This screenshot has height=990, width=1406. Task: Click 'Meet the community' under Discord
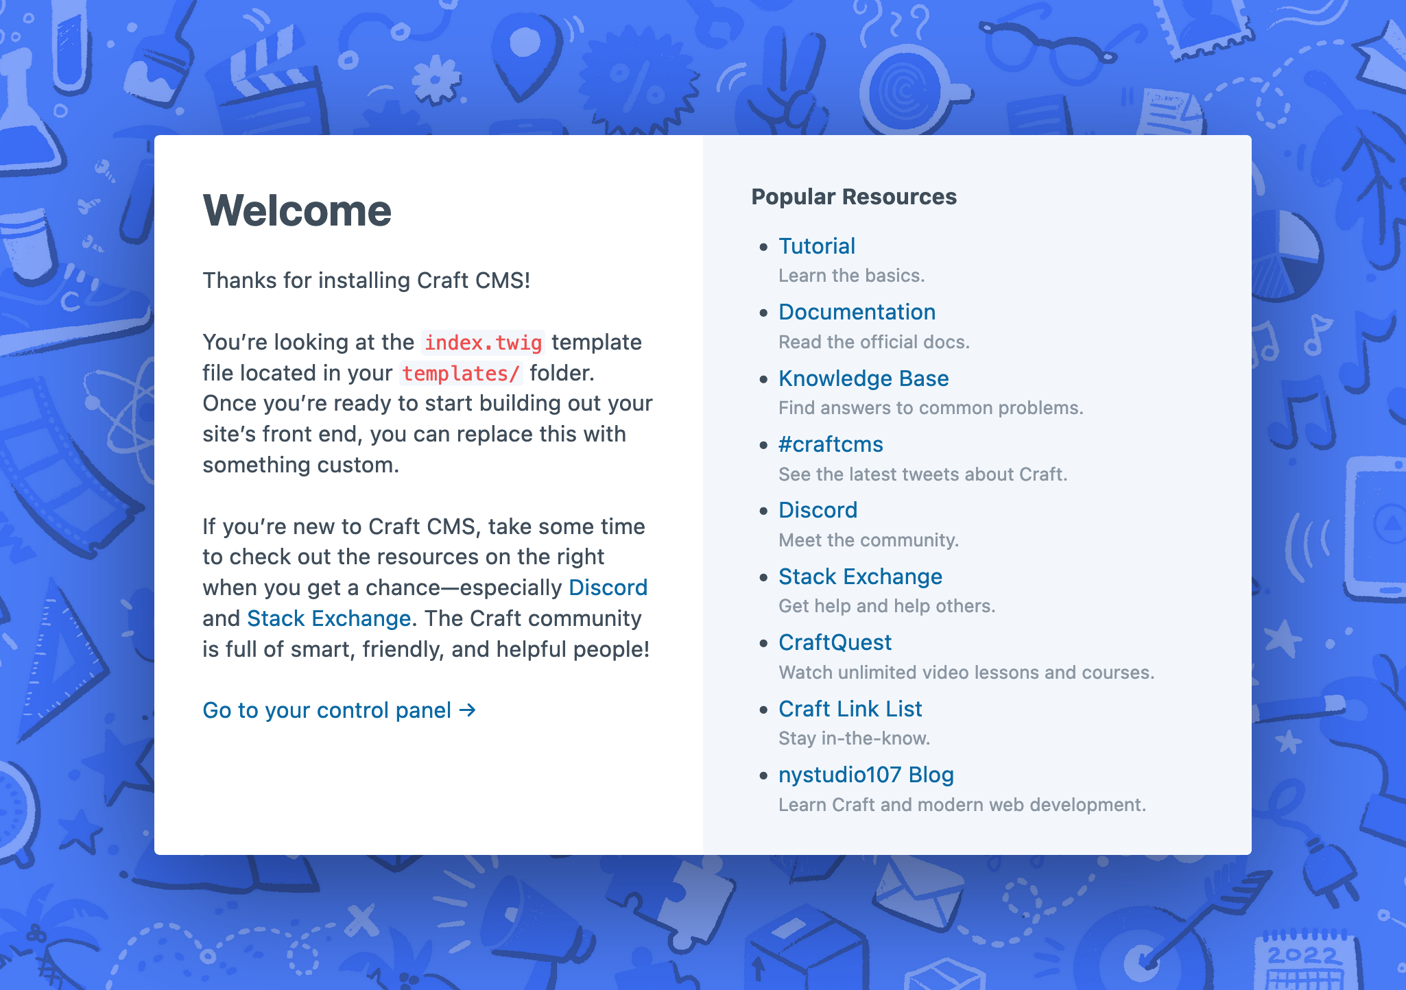tap(870, 540)
